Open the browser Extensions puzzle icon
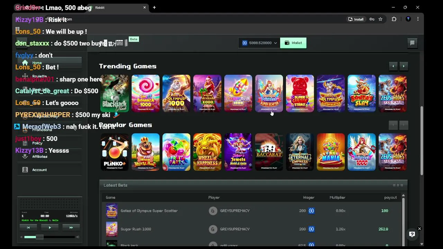This screenshot has height=249, width=443. (x=394, y=19)
